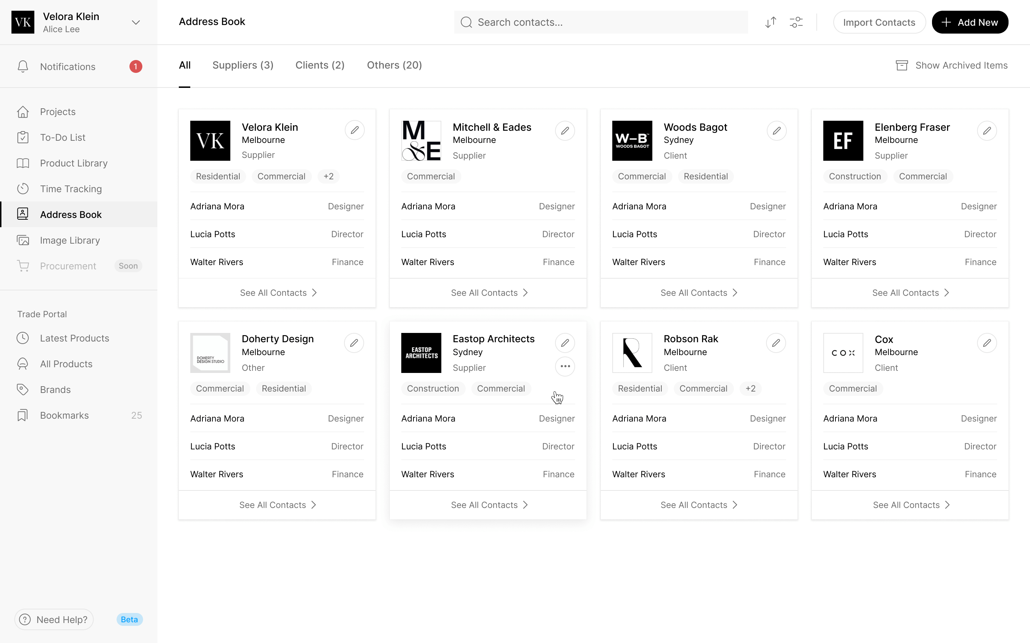
Task: Click the Search contacts field
Action: click(x=600, y=22)
